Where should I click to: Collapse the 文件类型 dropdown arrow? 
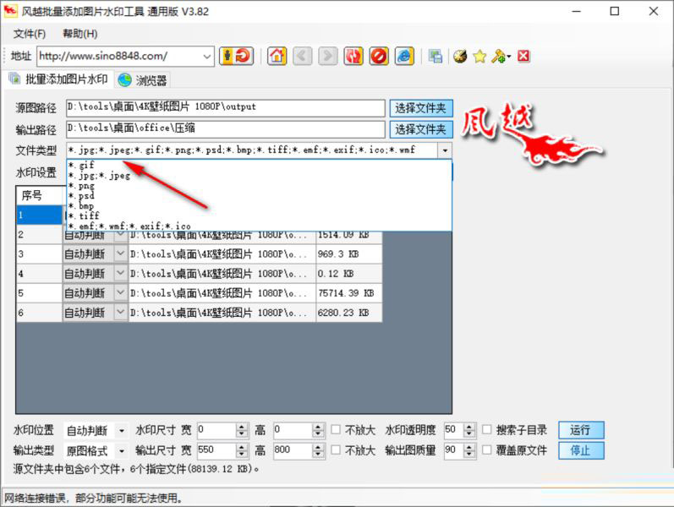(445, 150)
